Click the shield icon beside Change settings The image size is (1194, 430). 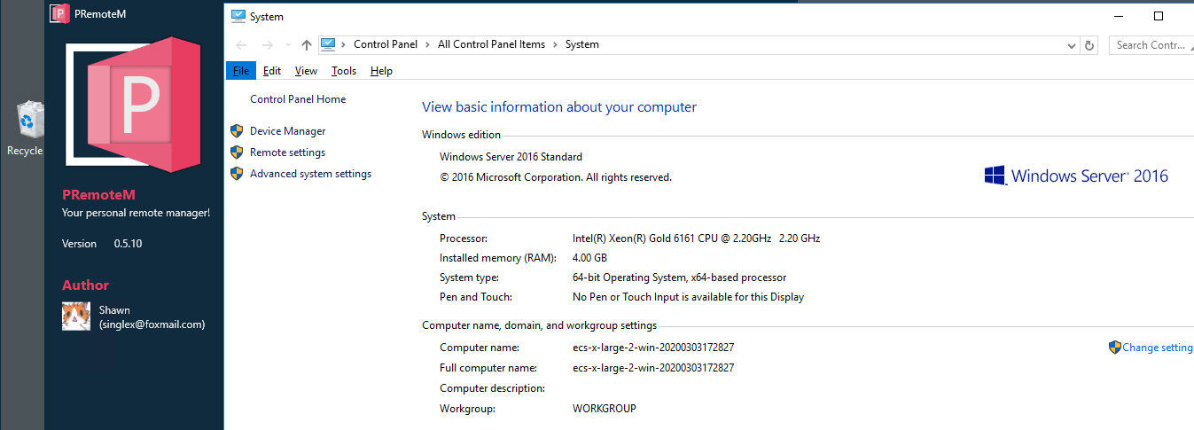click(x=1114, y=347)
